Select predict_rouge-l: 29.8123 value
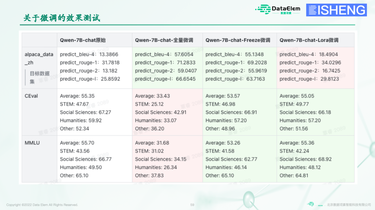375x210 pixels. (x=309, y=79)
